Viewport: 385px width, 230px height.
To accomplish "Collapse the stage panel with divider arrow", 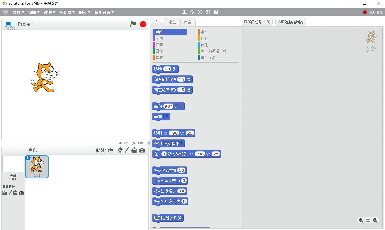I will point(149,143).
